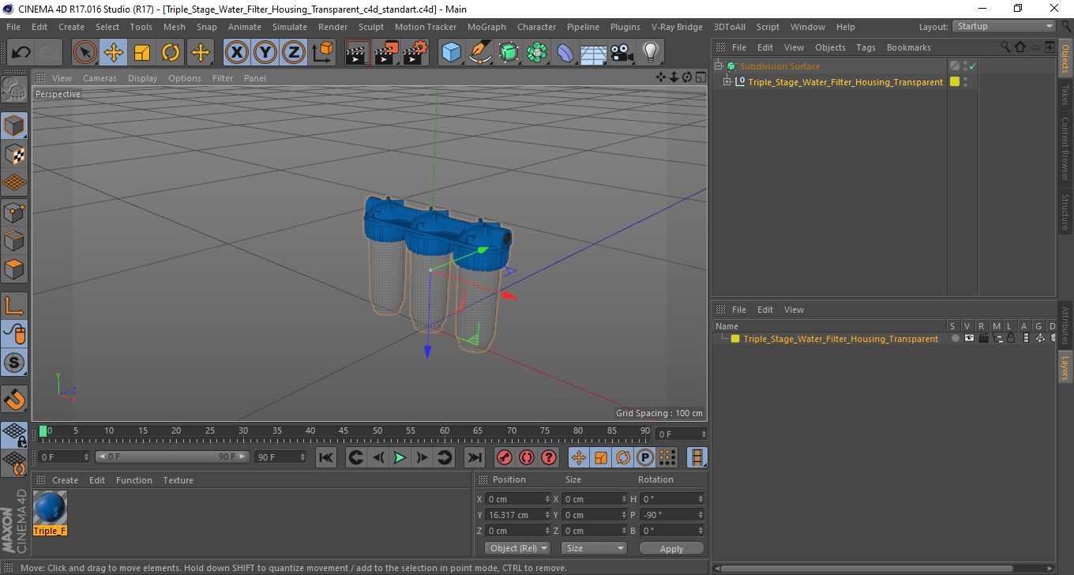Add a Light object
Screen dimensions: 1074x575
pyautogui.click(x=651, y=53)
